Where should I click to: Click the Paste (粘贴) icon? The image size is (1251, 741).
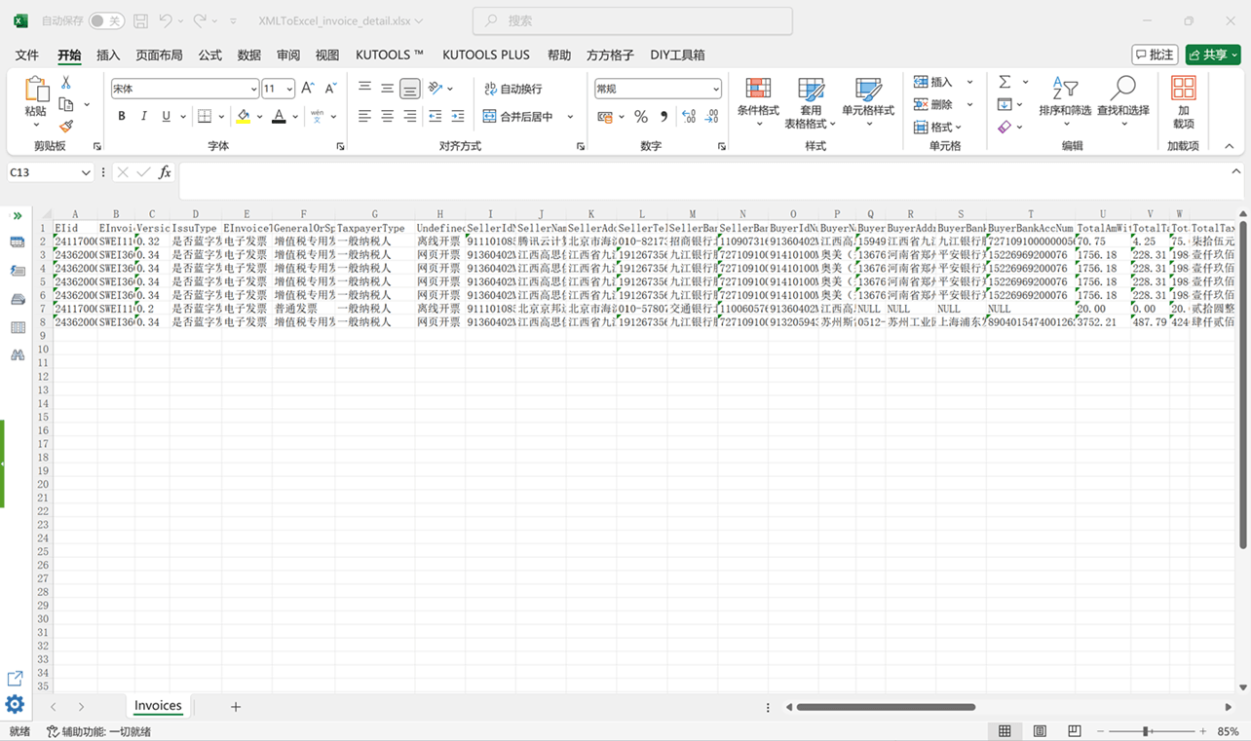coord(36,90)
